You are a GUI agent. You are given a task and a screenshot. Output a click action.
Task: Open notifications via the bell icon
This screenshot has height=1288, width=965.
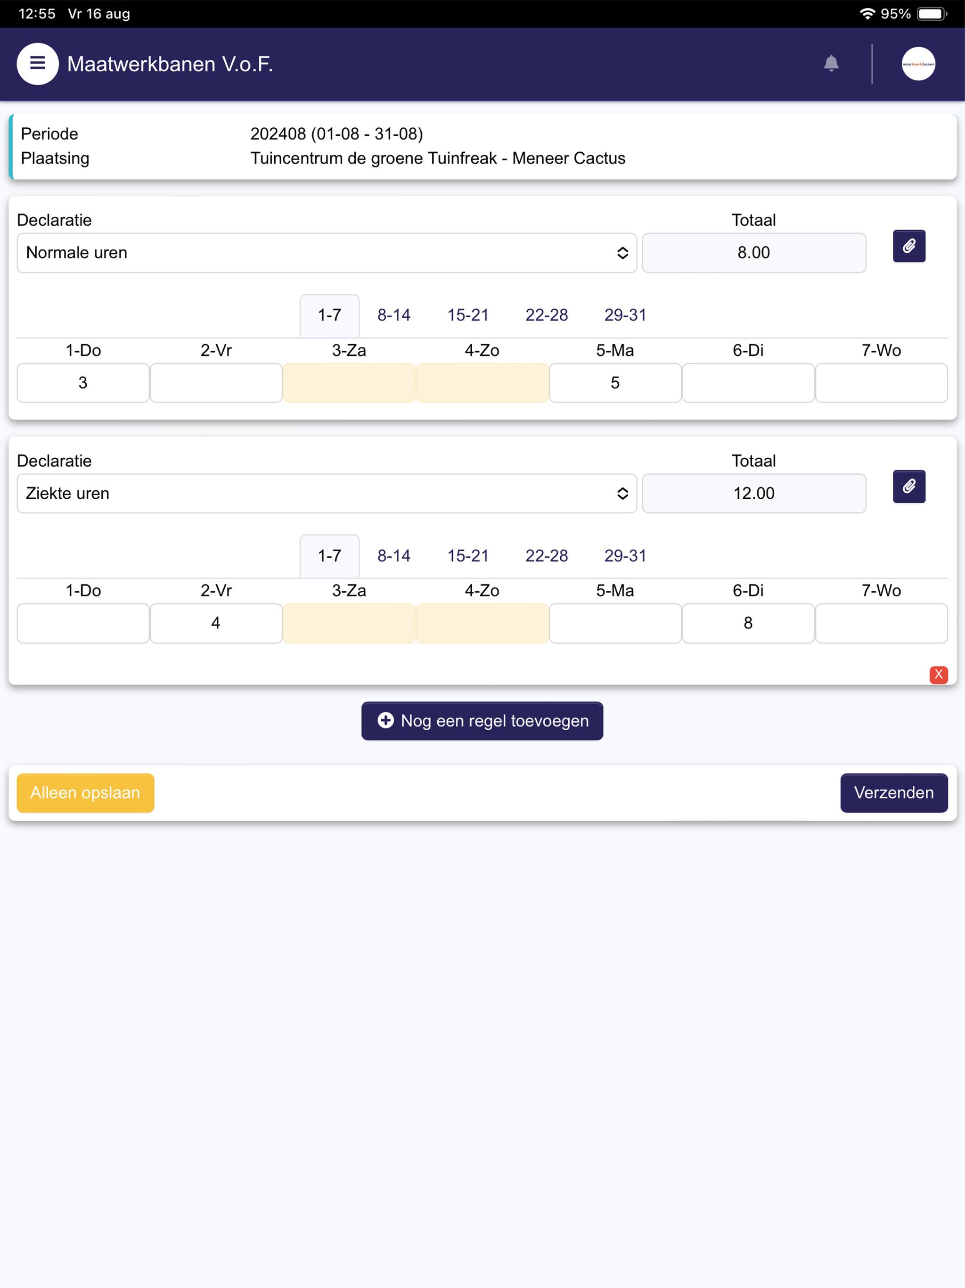pyautogui.click(x=831, y=64)
